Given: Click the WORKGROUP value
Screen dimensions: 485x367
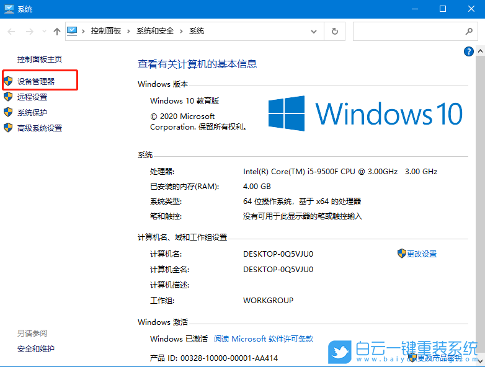Looking at the screenshot, I should [268, 300].
